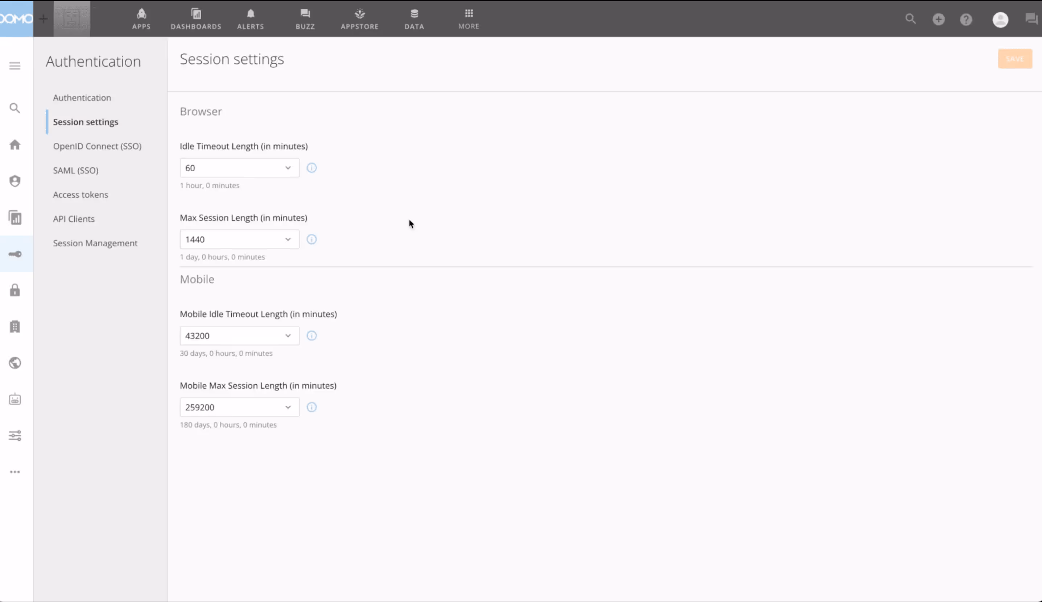1042x602 pixels.
Task: Click info icon next to Idle Timeout
Action: point(311,168)
